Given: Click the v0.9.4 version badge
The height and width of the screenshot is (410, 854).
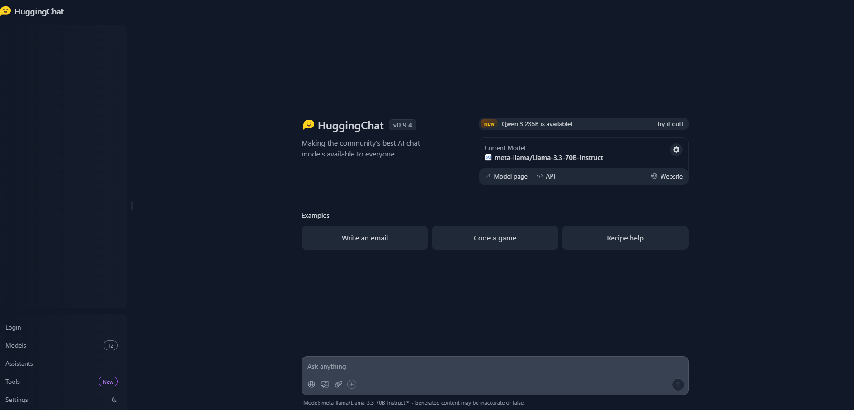Looking at the screenshot, I should coord(402,125).
